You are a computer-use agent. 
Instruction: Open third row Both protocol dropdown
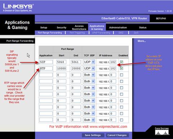[89, 75]
